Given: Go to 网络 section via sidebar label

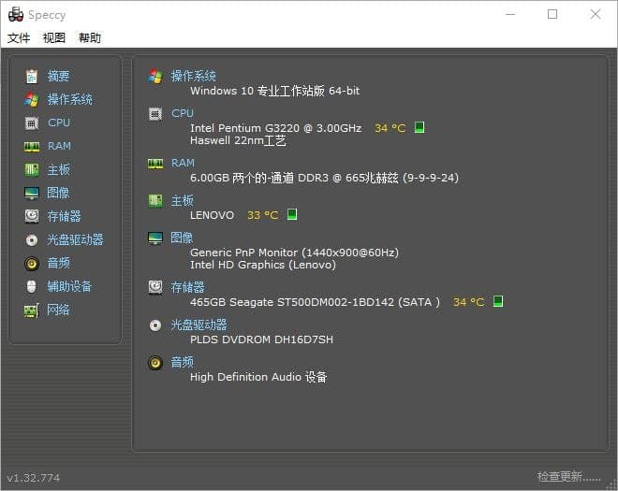Looking at the screenshot, I should tap(58, 310).
